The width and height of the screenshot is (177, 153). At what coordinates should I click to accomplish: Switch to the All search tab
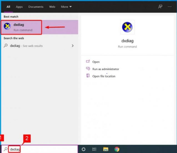[x=8, y=7]
